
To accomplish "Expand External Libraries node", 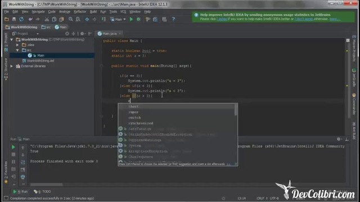I will click(12, 66).
